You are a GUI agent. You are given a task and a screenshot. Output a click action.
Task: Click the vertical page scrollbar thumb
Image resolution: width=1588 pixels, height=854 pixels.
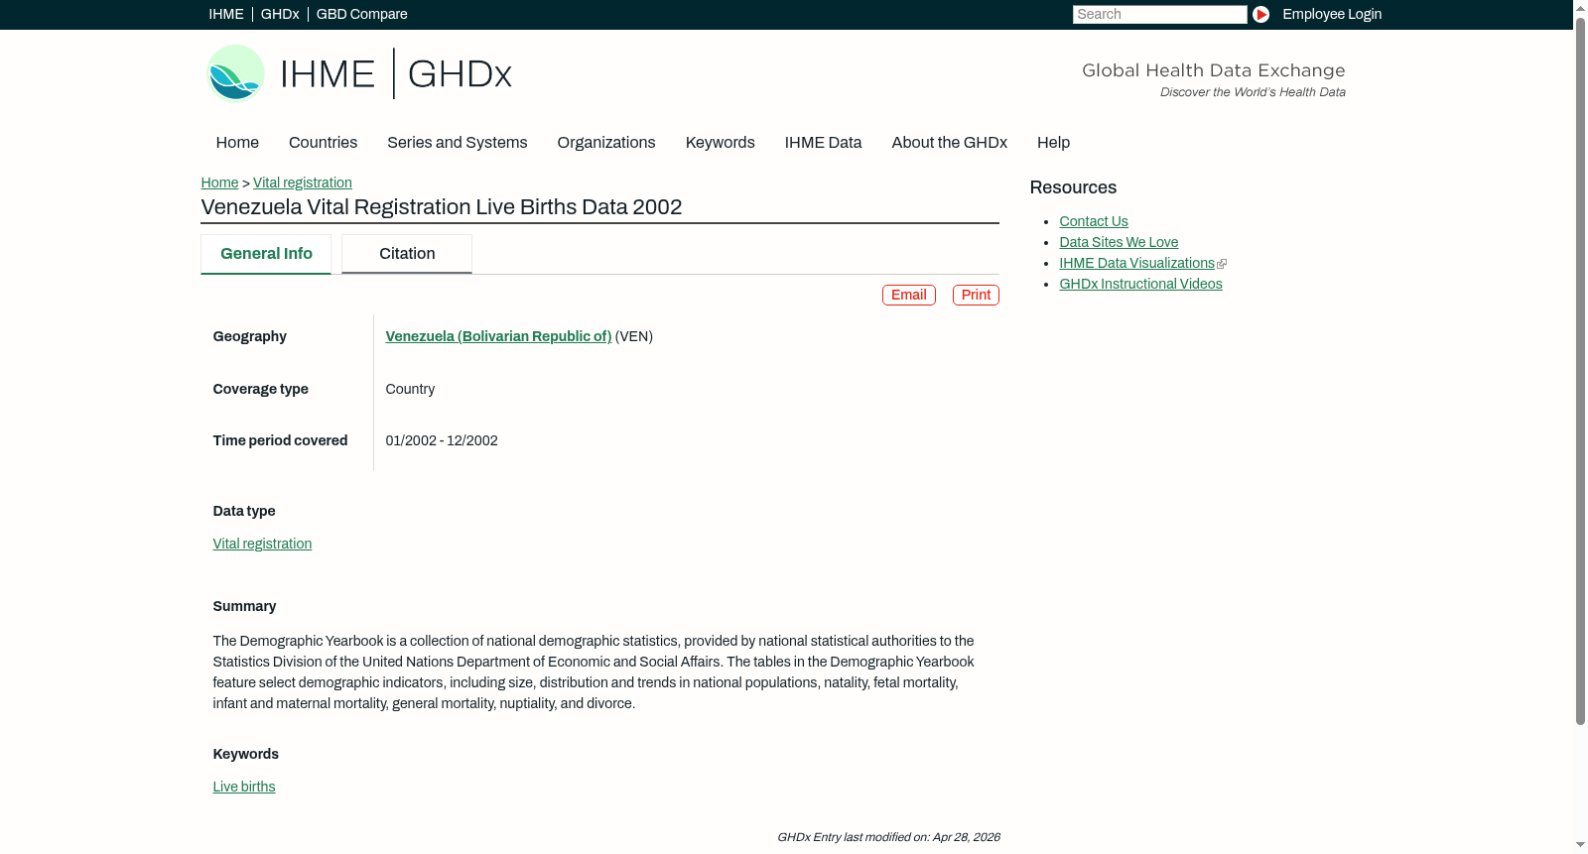(x=1580, y=372)
